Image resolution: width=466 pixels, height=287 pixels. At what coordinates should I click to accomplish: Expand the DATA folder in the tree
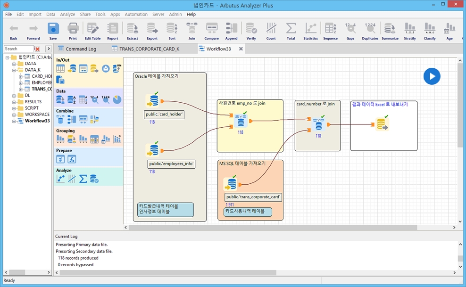coord(14,64)
